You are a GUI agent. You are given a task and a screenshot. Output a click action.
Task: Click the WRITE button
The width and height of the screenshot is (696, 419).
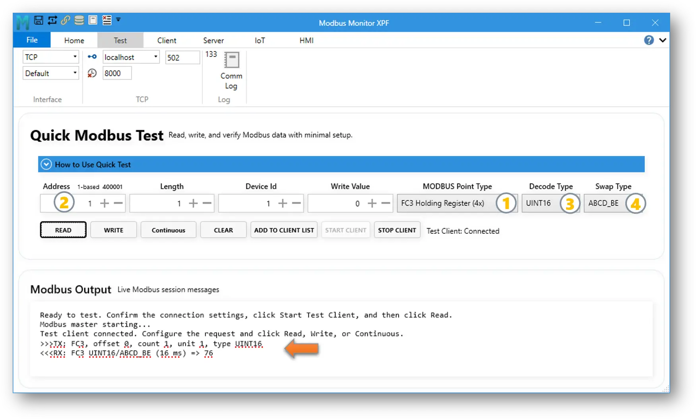114,230
